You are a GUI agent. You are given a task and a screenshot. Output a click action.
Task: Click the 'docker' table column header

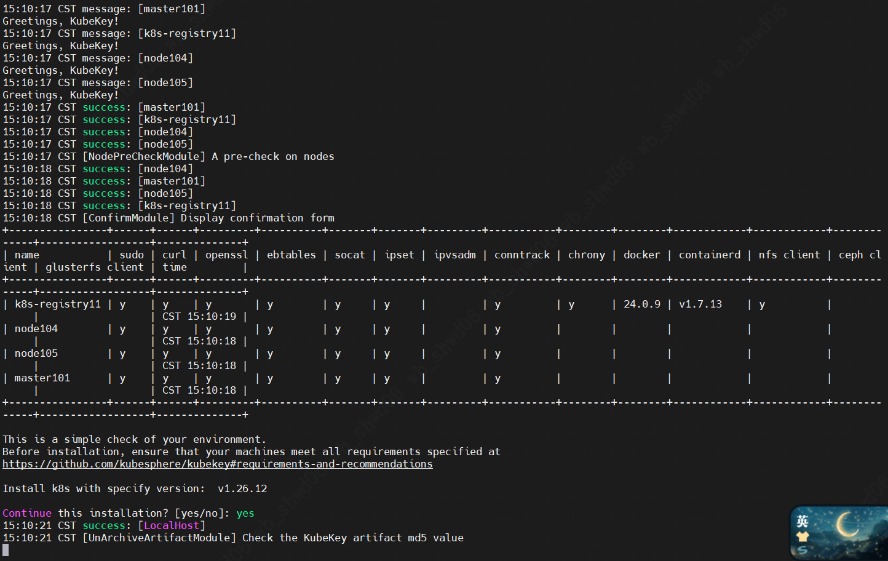[x=642, y=255]
